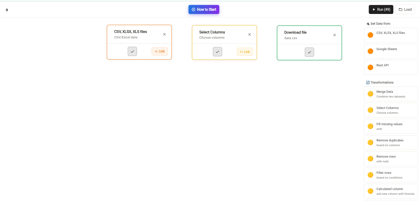Viewport: 420px width, 201px height.
Task: Click Google Sheets label in sidebar
Action: point(387,49)
